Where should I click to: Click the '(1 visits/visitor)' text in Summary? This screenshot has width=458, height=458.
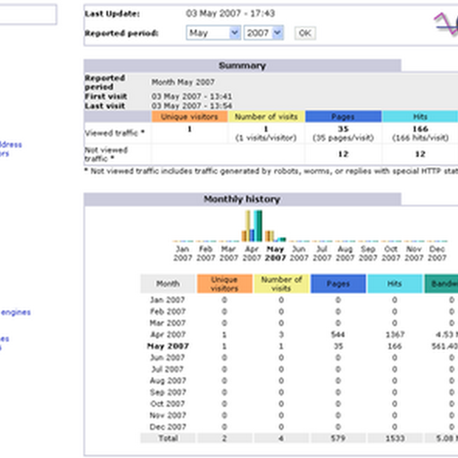pyautogui.click(x=266, y=137)
